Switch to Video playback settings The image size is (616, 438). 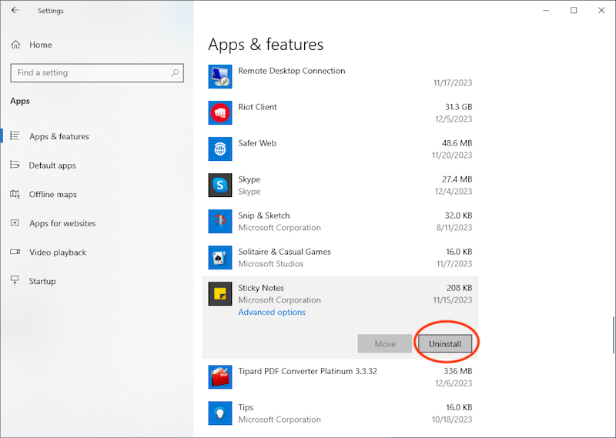[57, 252]
